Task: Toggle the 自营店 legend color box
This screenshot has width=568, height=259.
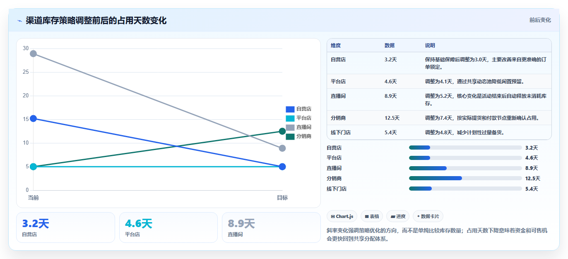Action: [290, 109]
